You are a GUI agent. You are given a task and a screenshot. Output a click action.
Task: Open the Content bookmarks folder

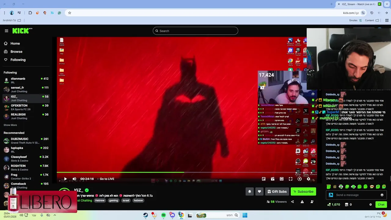(372, 20)
